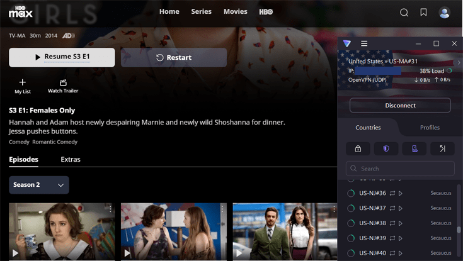This screenshot has height=261, width=463.
Task: Open Comedy genre link
Action: tap(19, 142)
